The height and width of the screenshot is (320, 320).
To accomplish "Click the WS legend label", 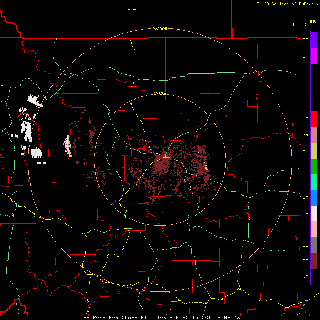I will (x=305, y=198).
